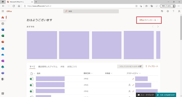Click the page vertical scrollbar
The image size is (182, 97).
(181, 28)
